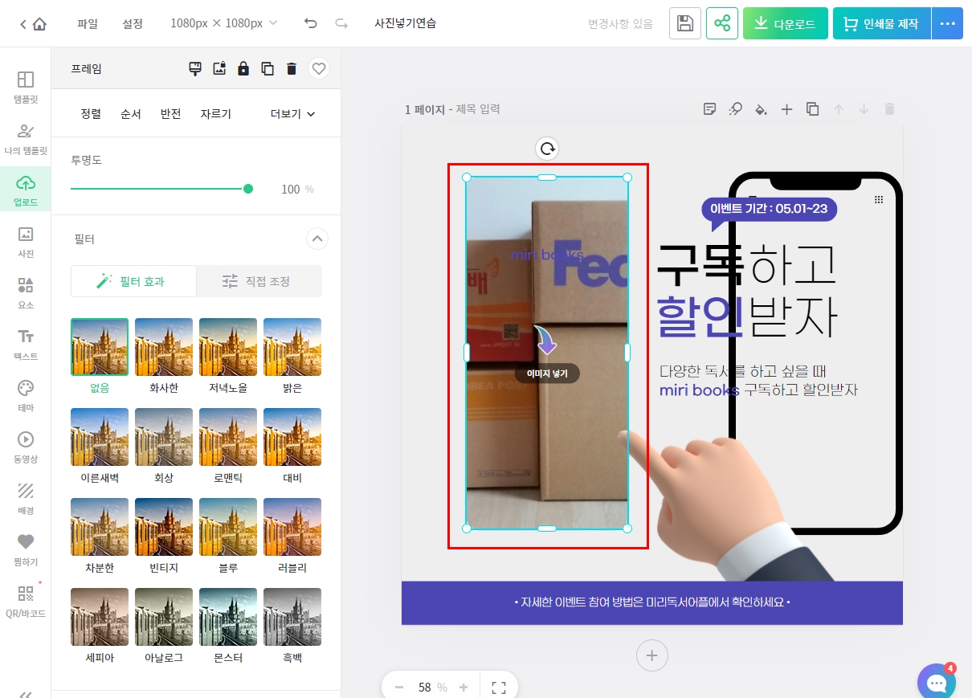
Task: Open the 파일 menu
Action: [87, 23]
